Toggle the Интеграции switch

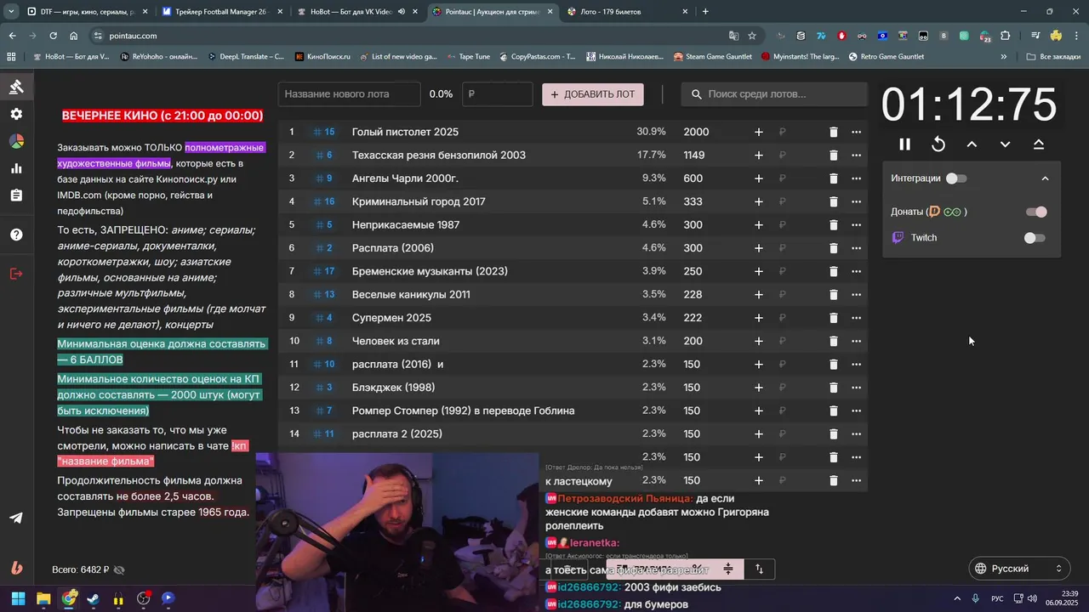(x=956, y=178)
